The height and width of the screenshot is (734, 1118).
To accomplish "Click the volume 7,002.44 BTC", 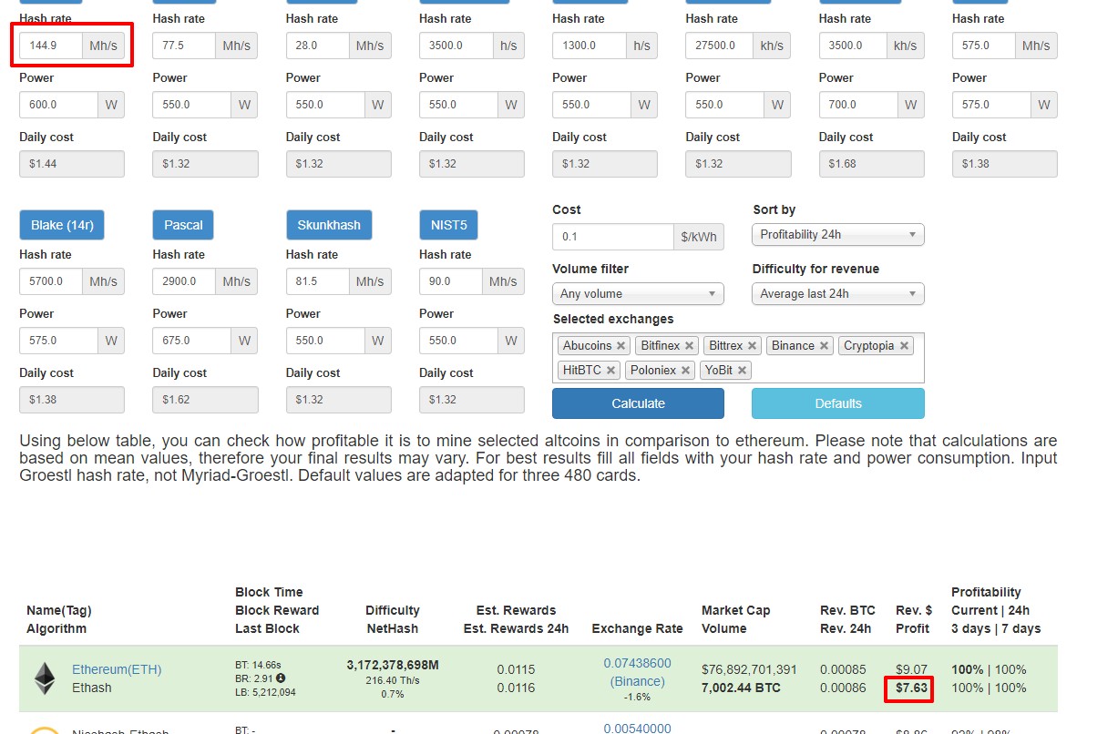I will 741,688.
